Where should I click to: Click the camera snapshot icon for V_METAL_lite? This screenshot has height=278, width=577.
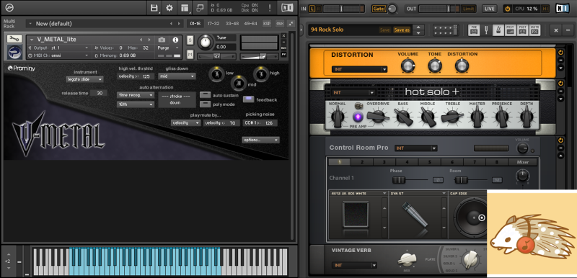[x=162, y=40]
